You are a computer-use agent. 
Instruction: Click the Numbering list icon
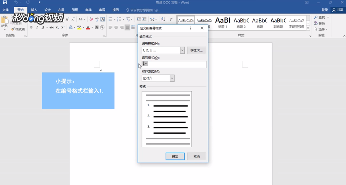[119, 19]
